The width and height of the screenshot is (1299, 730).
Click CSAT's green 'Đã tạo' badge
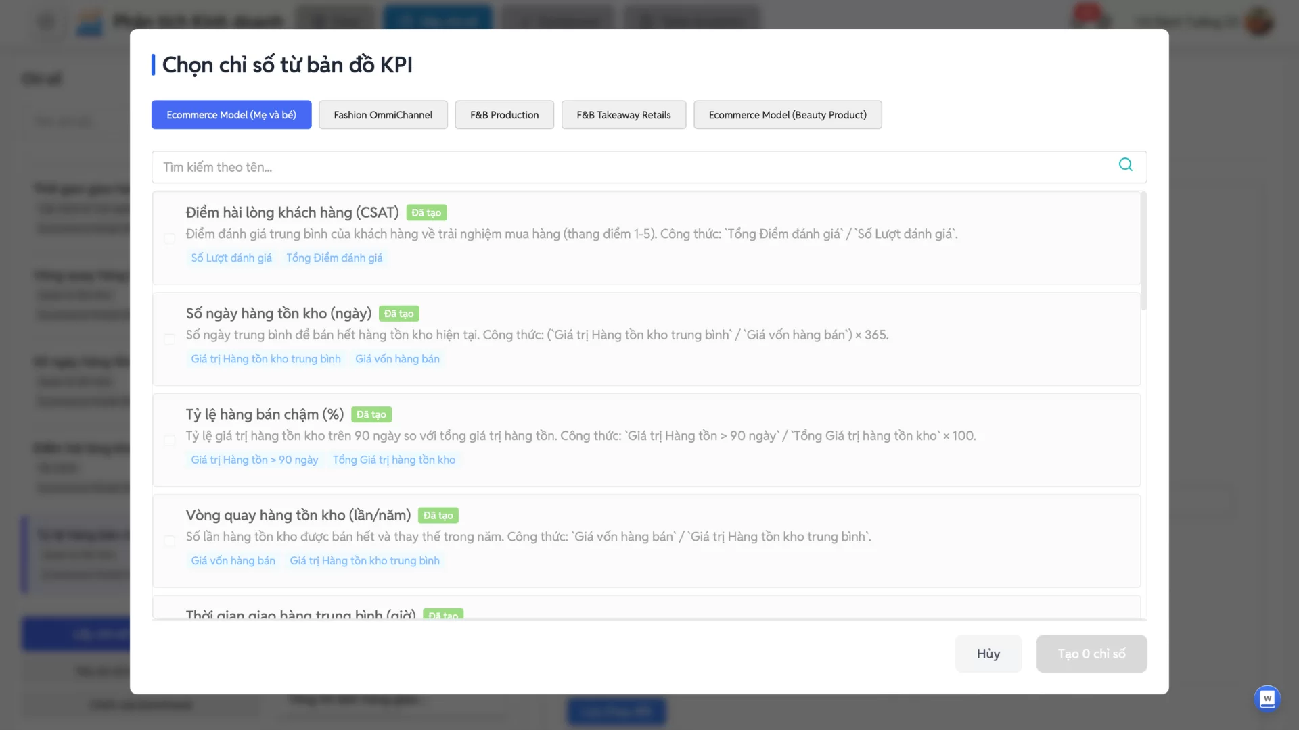[426, 213]
